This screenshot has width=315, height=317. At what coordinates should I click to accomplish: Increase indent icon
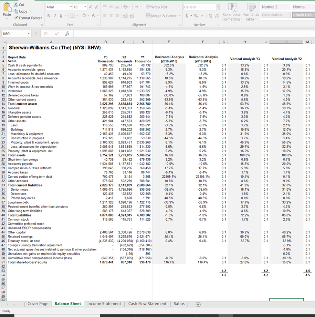pyautogui.click(x=131, y=16)
